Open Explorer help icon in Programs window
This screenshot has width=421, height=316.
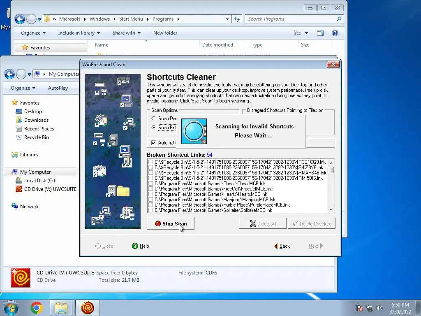click(335, 33)
